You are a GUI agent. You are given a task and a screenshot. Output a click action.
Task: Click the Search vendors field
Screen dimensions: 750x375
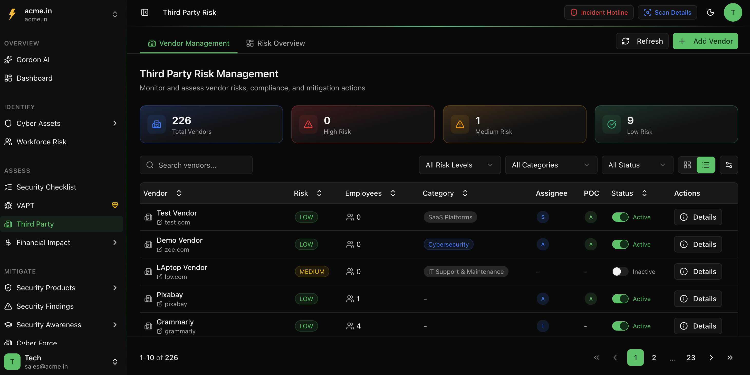(196, 165)
